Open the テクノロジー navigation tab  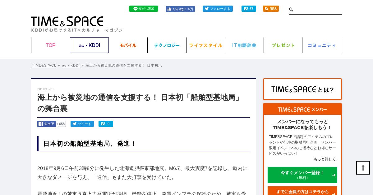167,45
